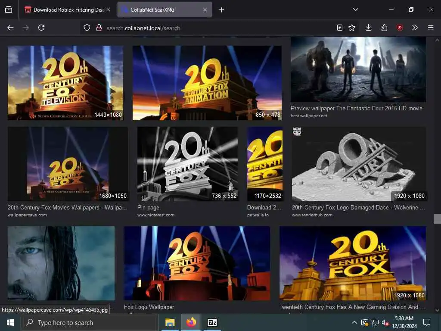Image resolution: width=441 pixels, height=331 pixels.
Task: Close the Download Roblox Filtering tab
Action: [108, 10]
